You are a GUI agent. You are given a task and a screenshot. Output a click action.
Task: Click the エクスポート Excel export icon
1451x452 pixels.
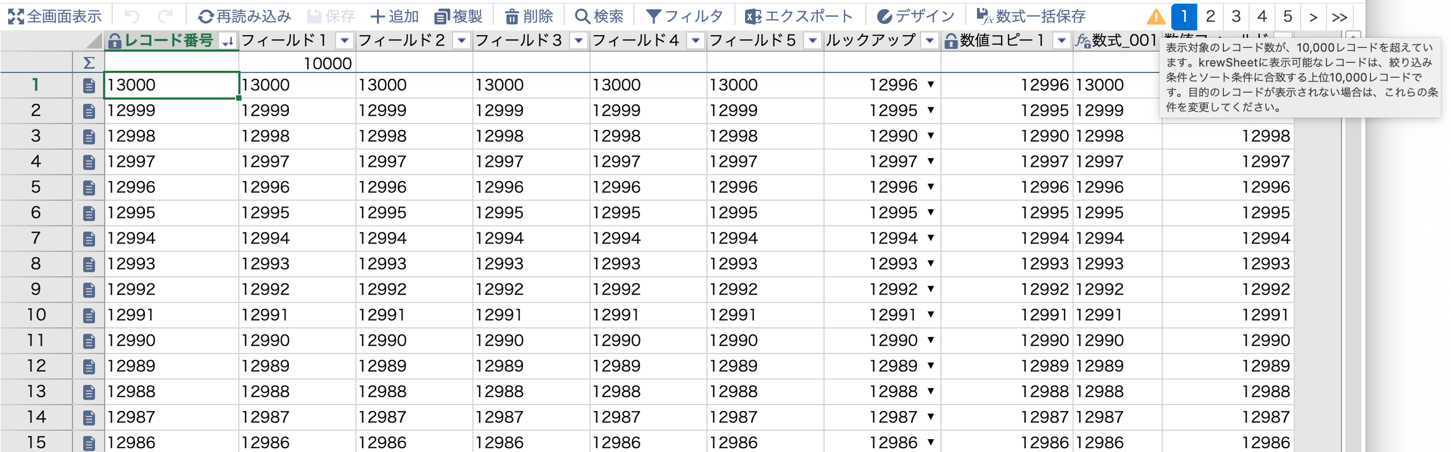753,17
